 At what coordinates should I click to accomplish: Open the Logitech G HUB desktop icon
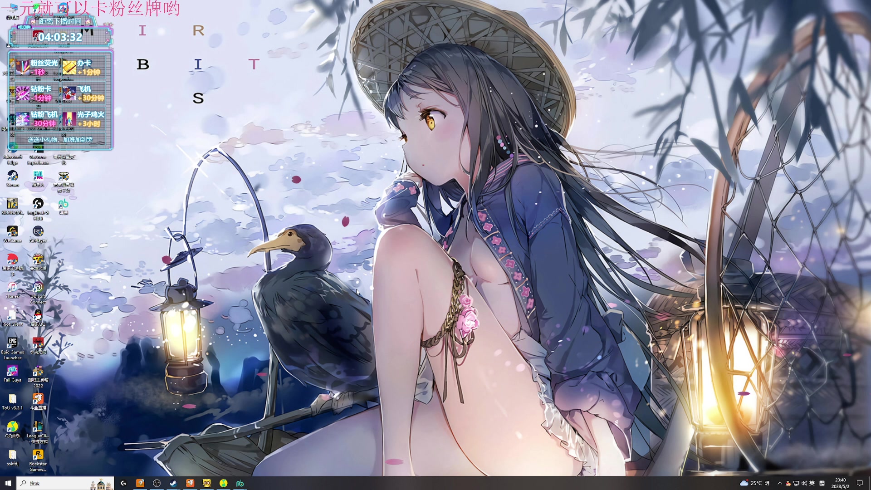38,204
